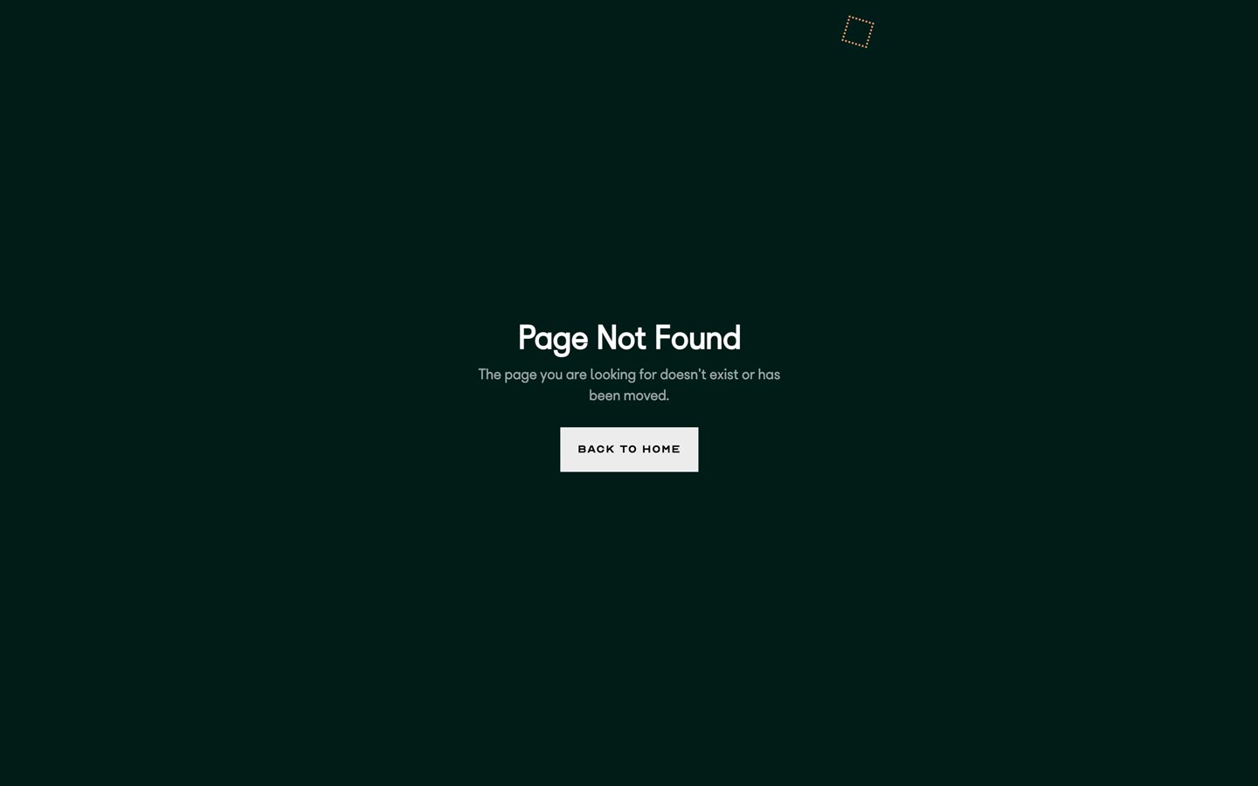
Task: Select the Page Not Found heading
Action: (629, 338)
